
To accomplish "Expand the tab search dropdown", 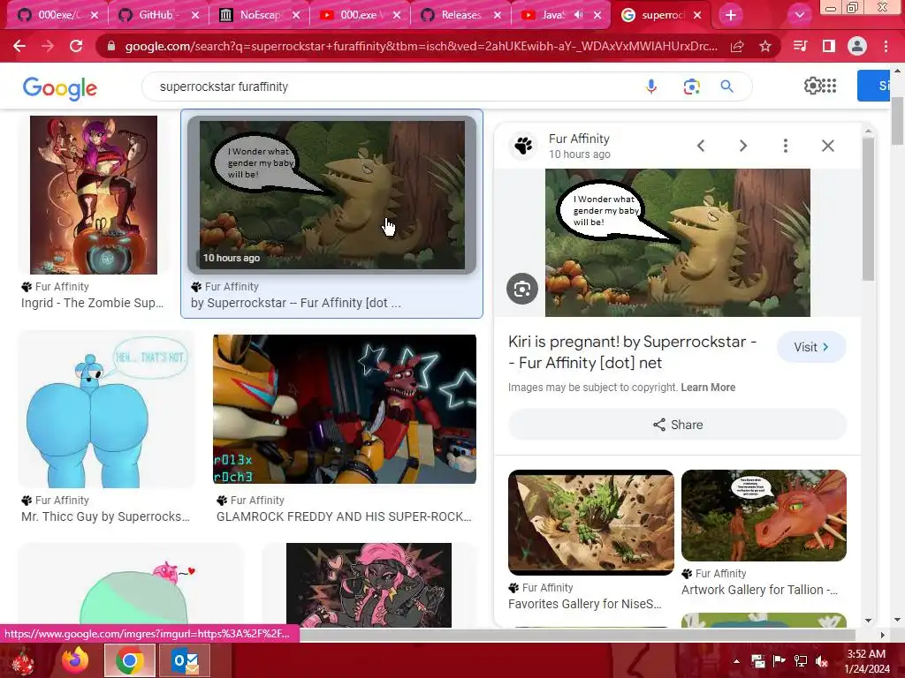I will (799, 15).
